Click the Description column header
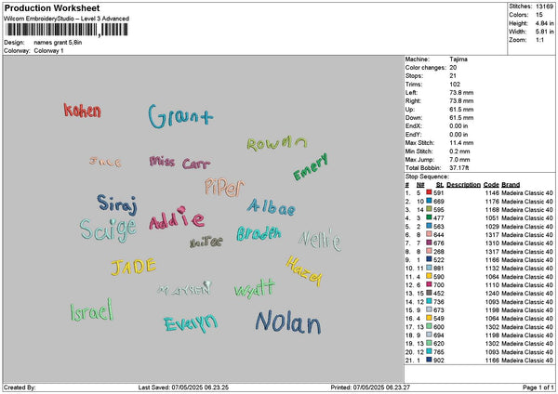 coord(463,185)
